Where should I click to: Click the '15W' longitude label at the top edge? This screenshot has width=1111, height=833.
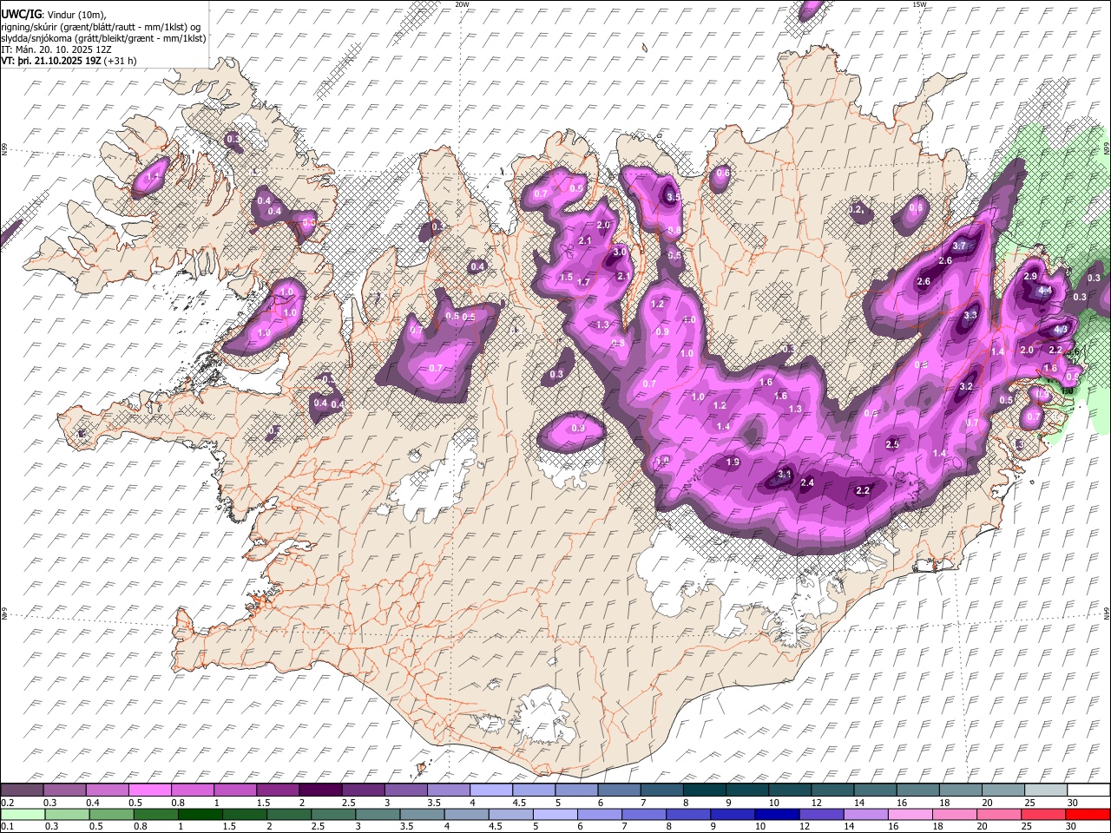pyautogui.click(x=919, y=4)
